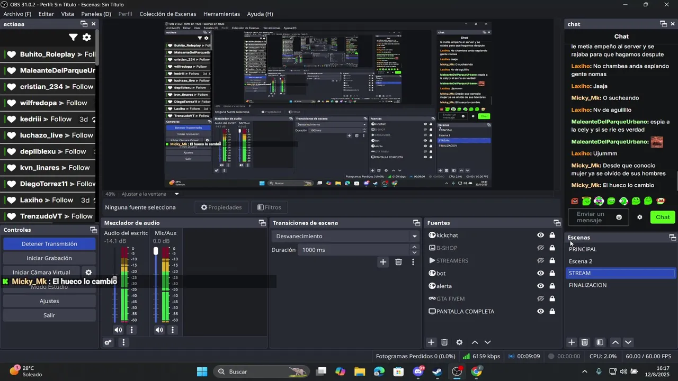Float the Transiciones de escena dock

click(x=416, y=223)
